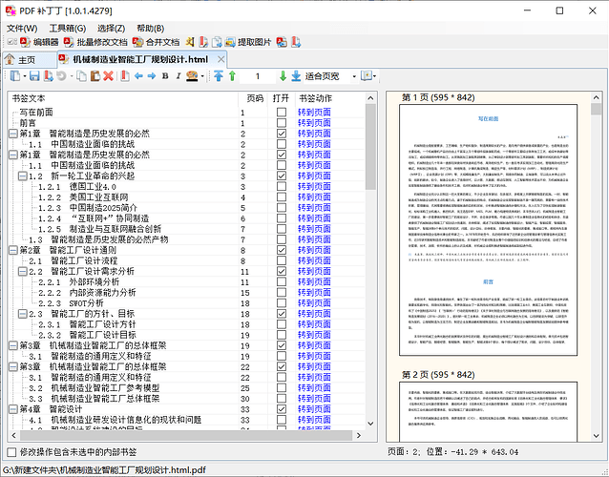This screenshot has width=609, height=477.
Task: Open the 工具箱(G) menu
Action: pyautogui.click(x=68, y=29)
